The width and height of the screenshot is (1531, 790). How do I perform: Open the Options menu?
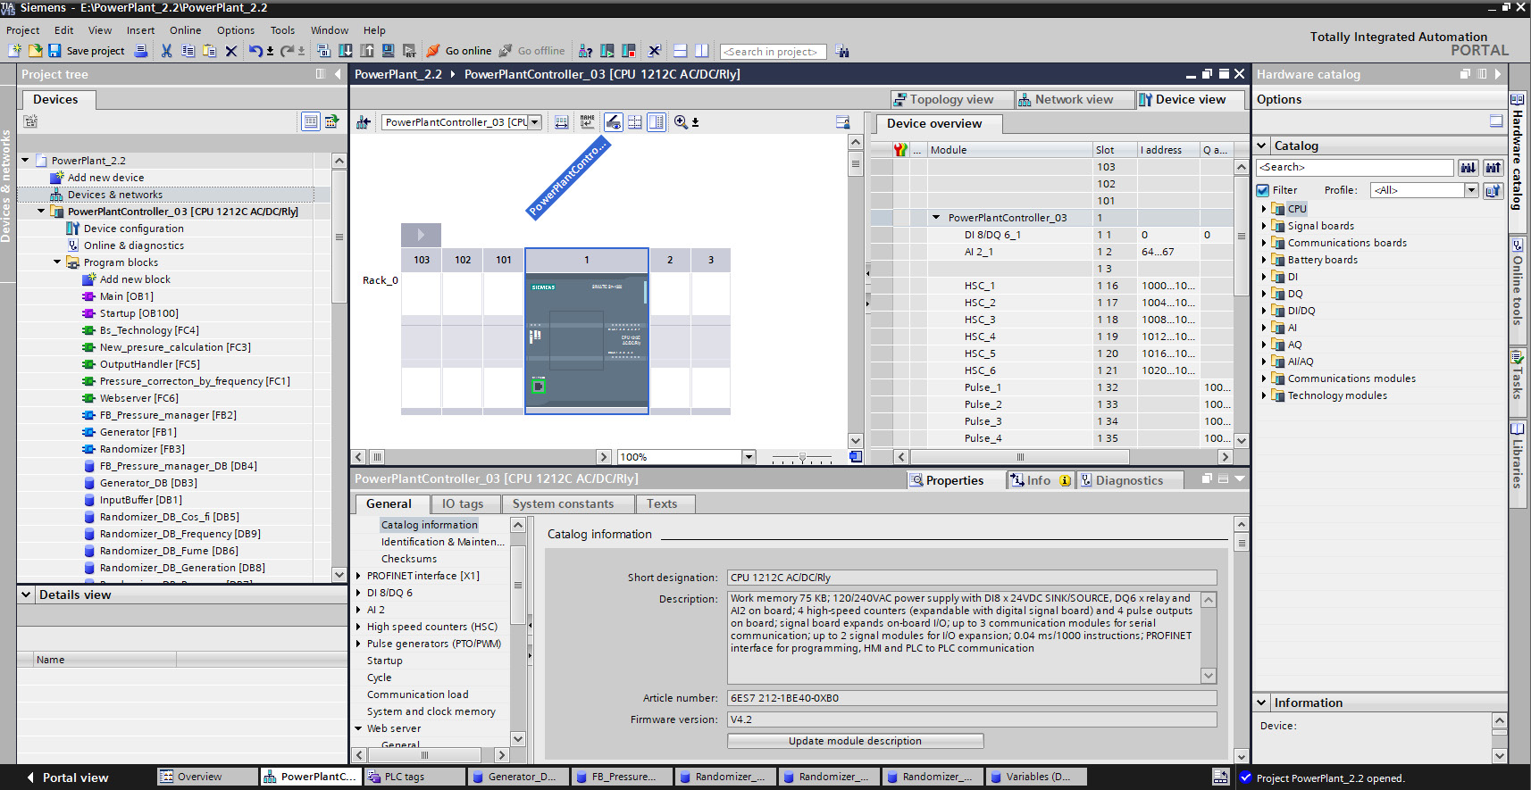pyautogui.click(x=236, y=30)
